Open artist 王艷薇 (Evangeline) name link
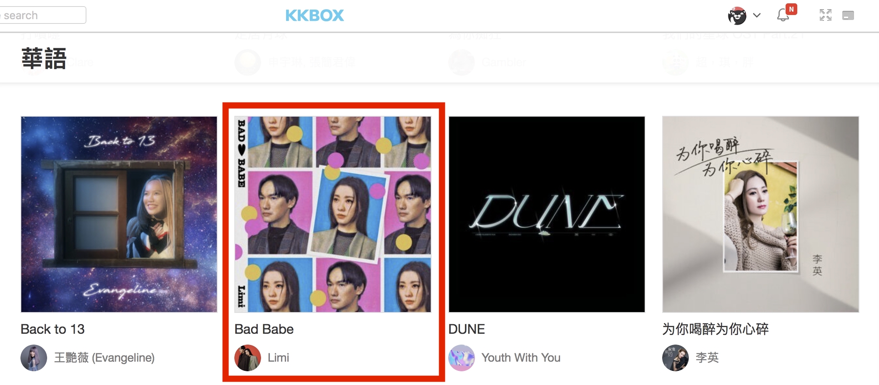Screen dimensions: 879x385 pos(105,357)
